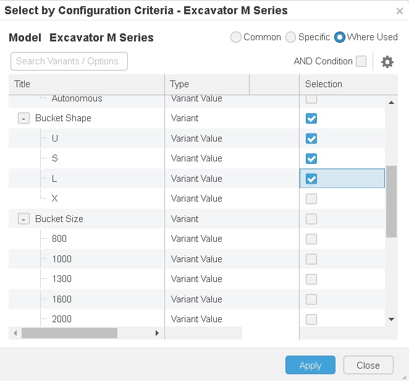Screen dimensions: 409x381
Task: Enable the AND Condition checkbox
Action: click(x=361, y=61)
